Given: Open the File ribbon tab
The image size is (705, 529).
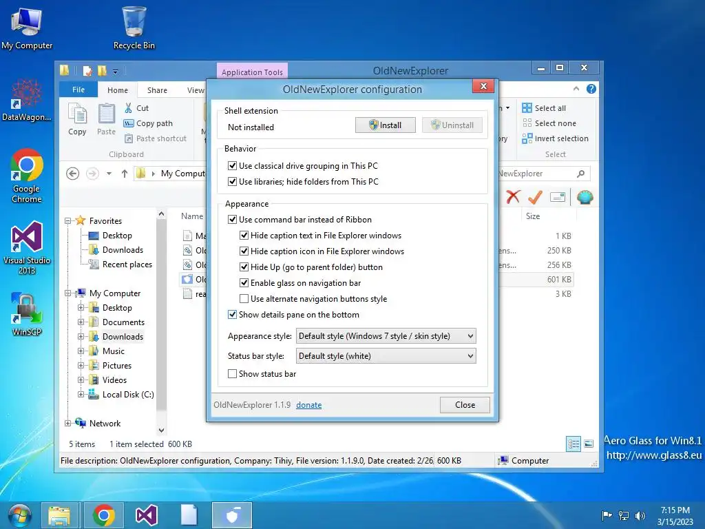Looking at the screenshot, I should [78, 90].
